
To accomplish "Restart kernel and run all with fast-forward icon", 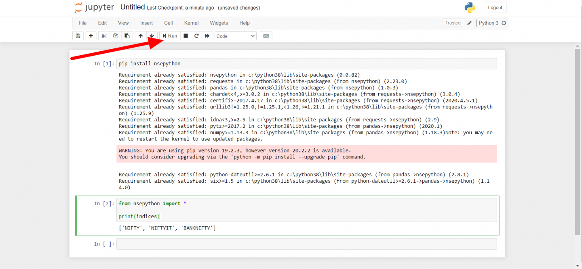I will coord(207,35).
